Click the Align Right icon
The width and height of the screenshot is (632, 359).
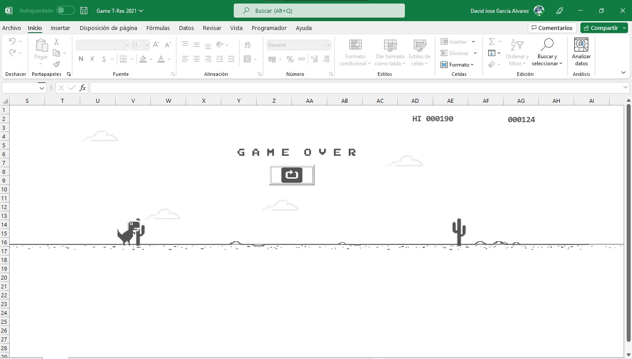tap(208, 59)
